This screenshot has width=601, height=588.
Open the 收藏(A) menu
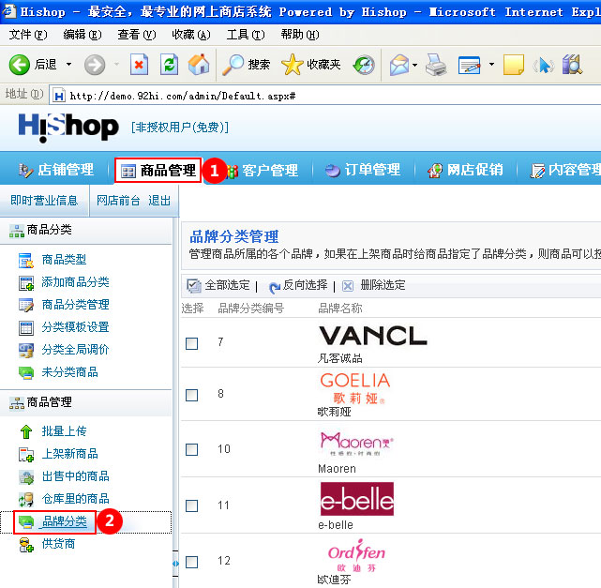point(191,35)
